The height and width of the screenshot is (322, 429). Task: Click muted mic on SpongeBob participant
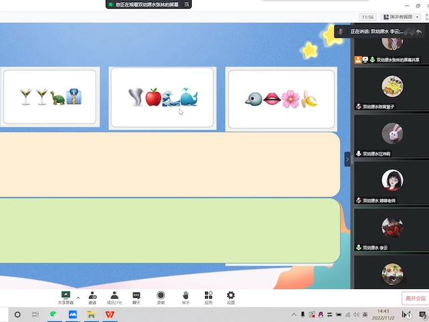pos(359,107)
